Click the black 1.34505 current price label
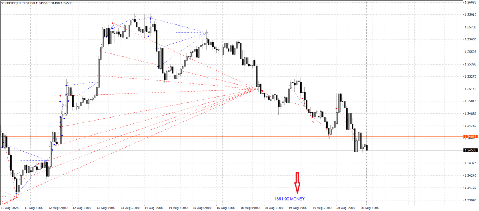This screenshot has height=211, width=479. pos(471,150)
